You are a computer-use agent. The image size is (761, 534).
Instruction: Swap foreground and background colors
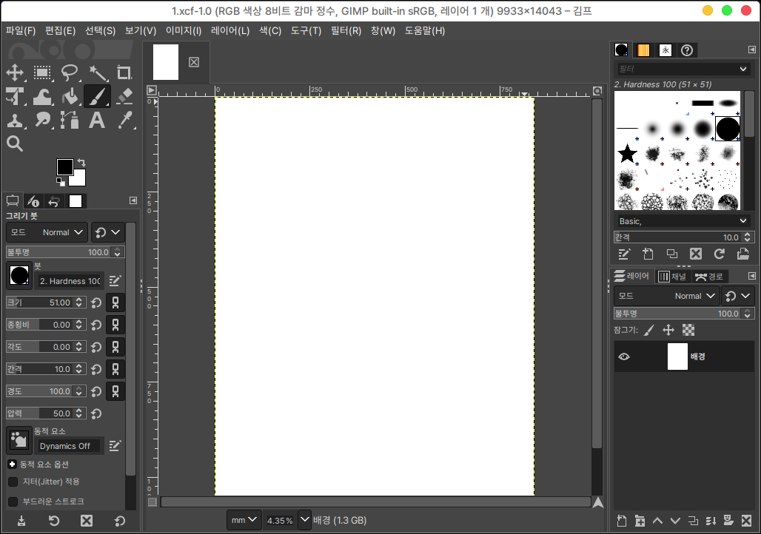[x=81, y=162]
